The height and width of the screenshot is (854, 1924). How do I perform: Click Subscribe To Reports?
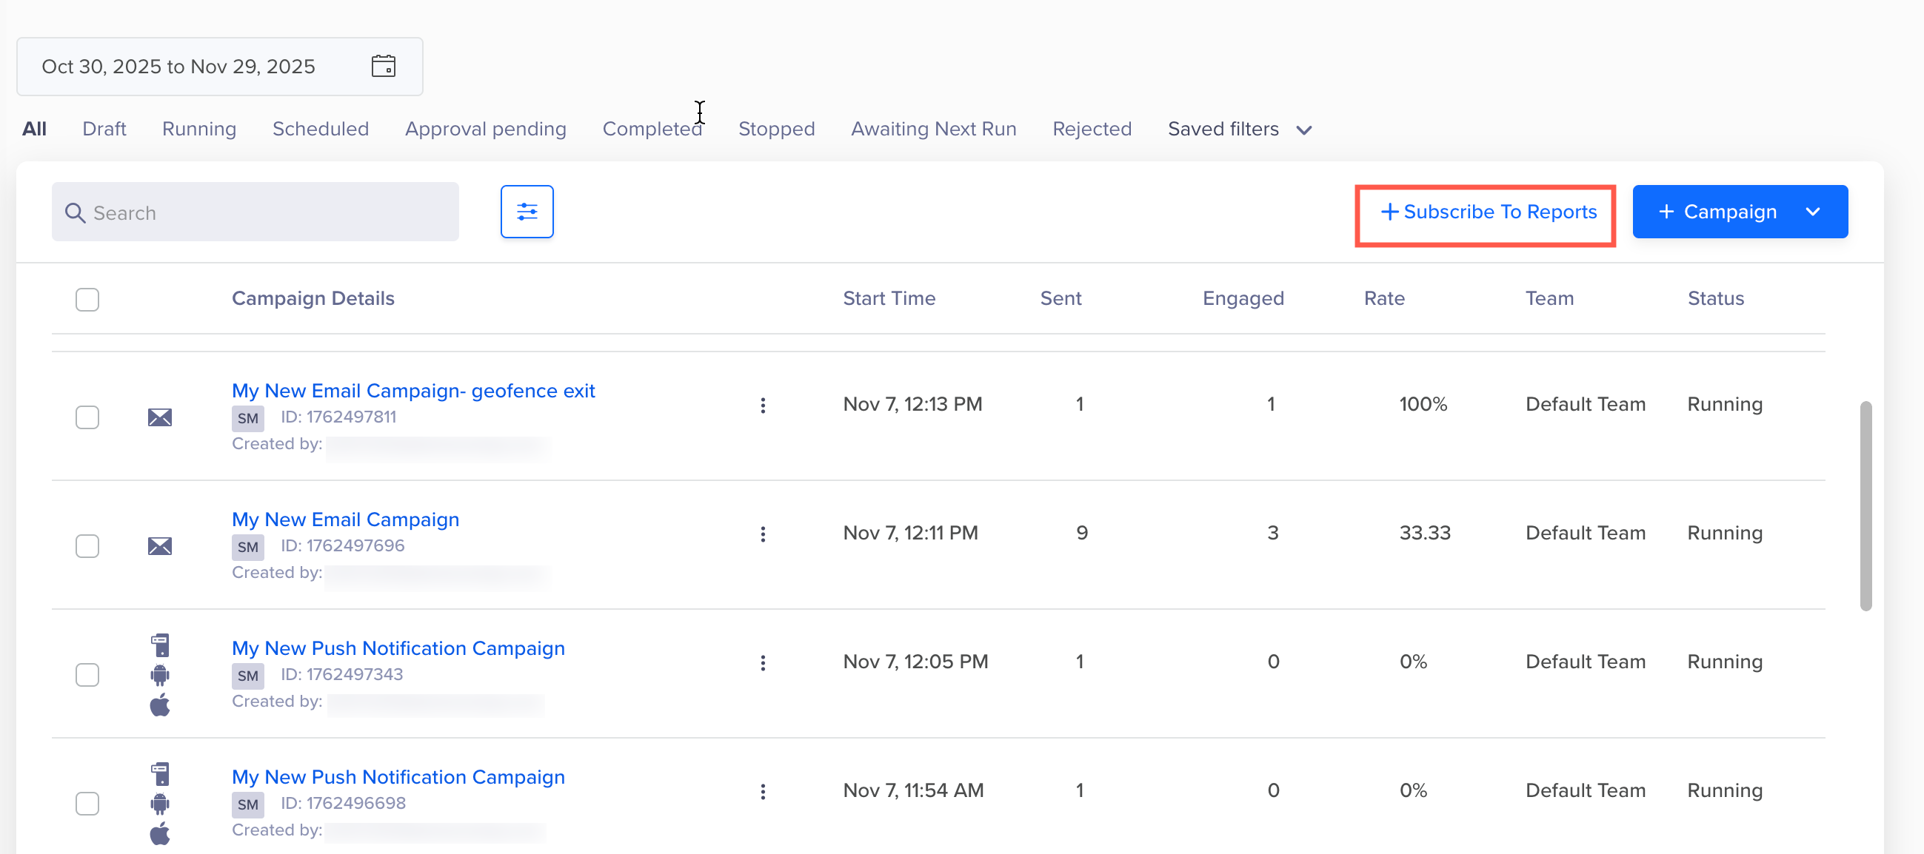click(1485, 212)
